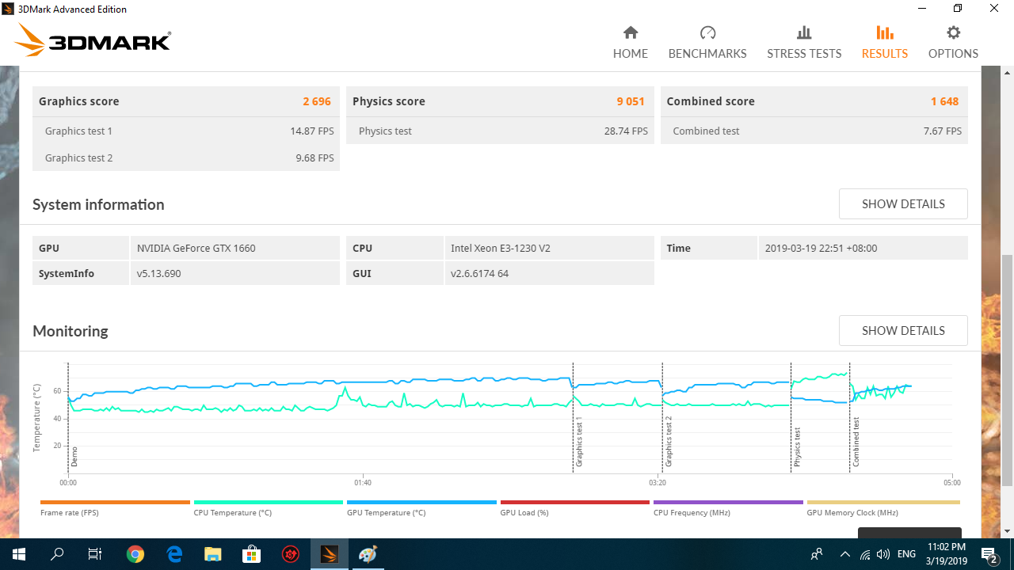Switch to STRESS TESTS tab
1014x570 pixels.
[x=804, y=43]
